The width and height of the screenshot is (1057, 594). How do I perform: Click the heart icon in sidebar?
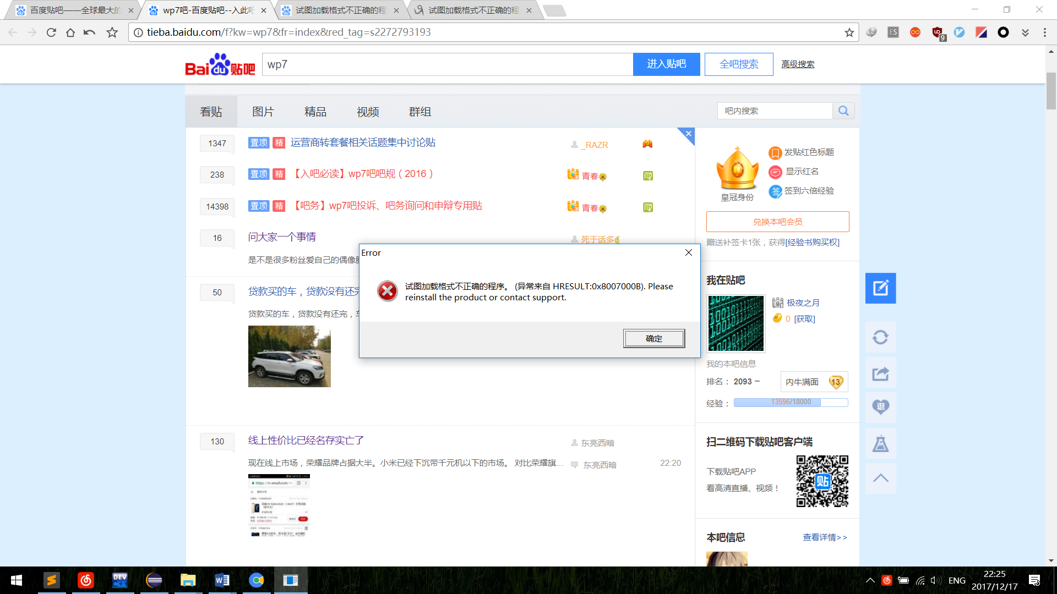(880, 407)
